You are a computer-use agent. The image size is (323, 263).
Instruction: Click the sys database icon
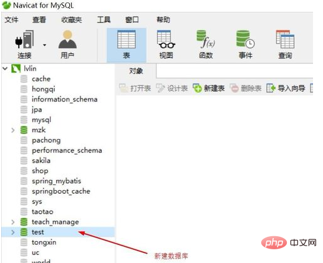24,201
